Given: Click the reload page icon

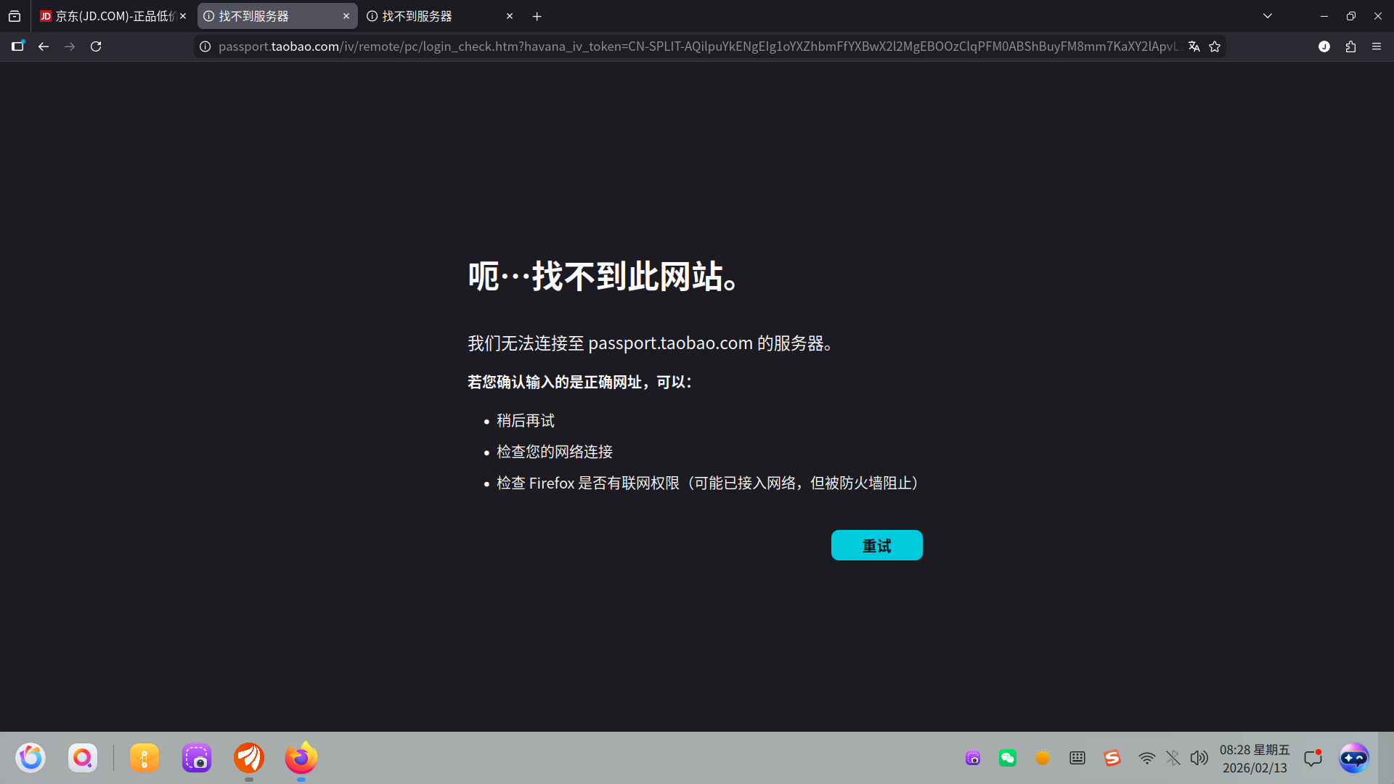Looking at the screenshot, I should point(96,46).
